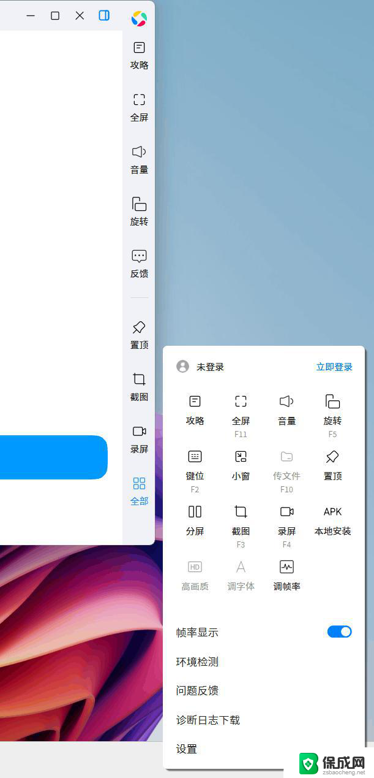This screenshot has height=778, width=374.
Task: Click 截图 F3 in popup panel
Action: tap(241, 527)
